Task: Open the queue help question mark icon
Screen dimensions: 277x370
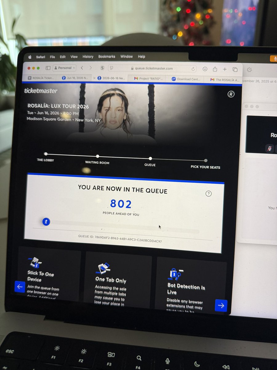Action: tap(208, 194)
